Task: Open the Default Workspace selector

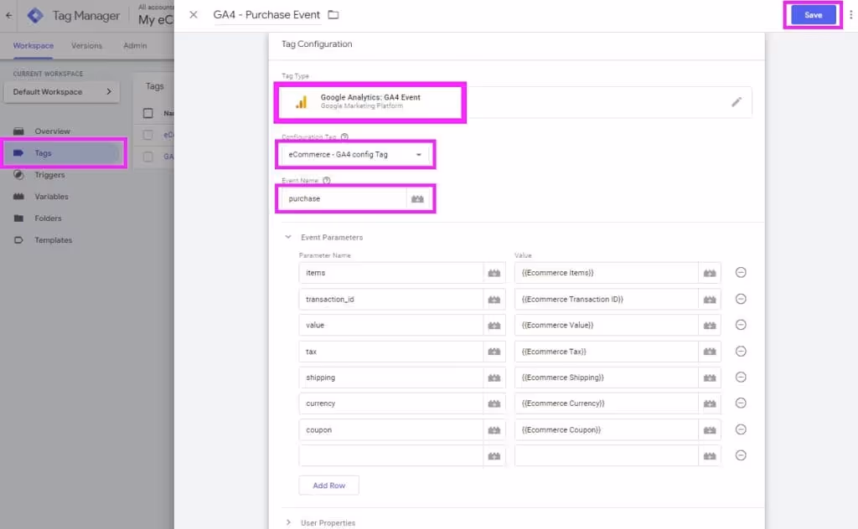Action: (x=62, y=92)
